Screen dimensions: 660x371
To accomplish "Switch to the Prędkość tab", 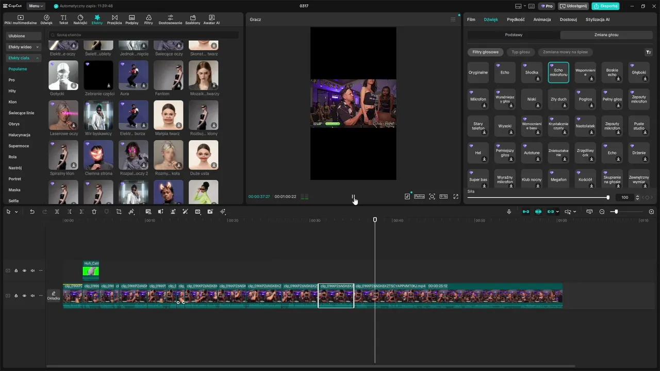I will [516, 20].
